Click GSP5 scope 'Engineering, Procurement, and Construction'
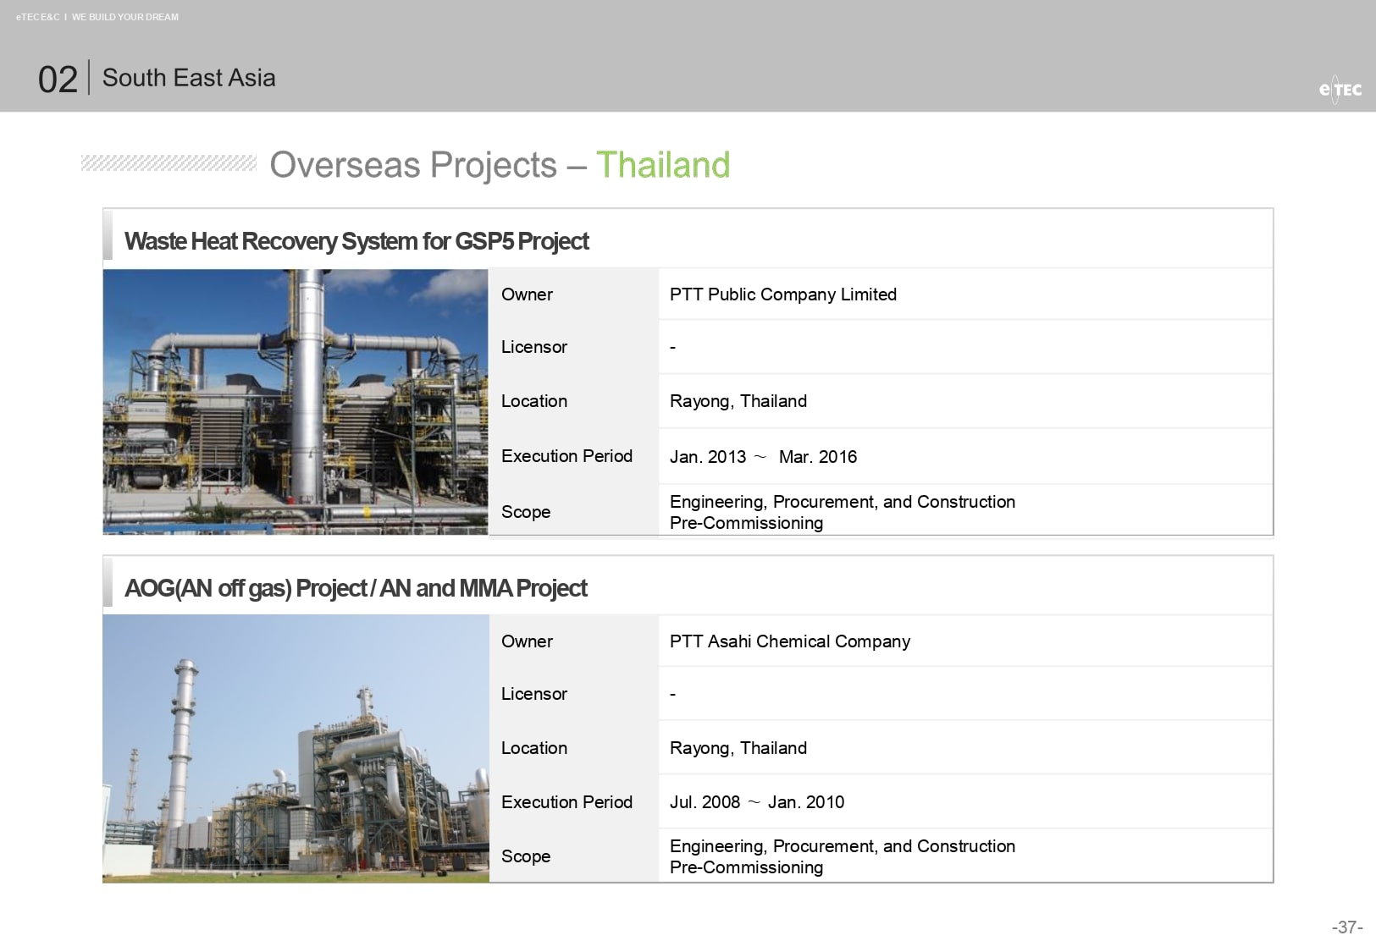This screenshot has height=952, width=1376. tap(843, 502)
